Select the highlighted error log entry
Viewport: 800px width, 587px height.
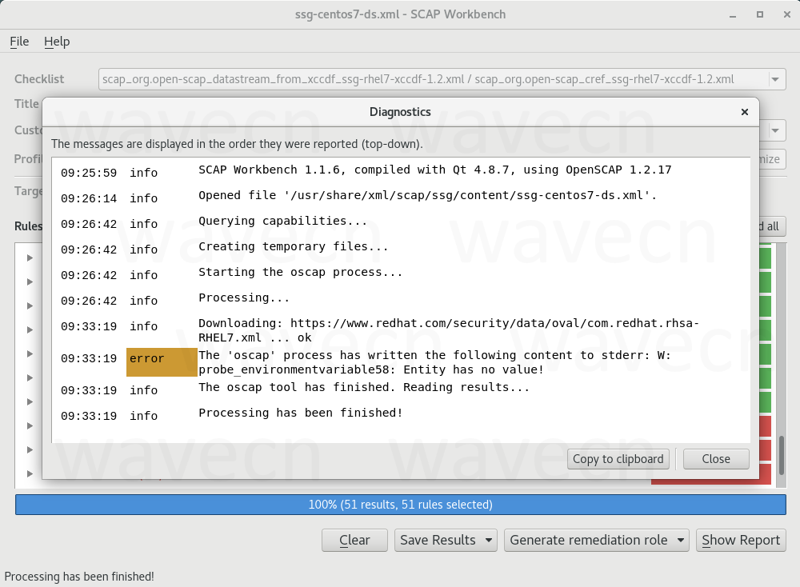pyautogui.click(x=162, y=361)
